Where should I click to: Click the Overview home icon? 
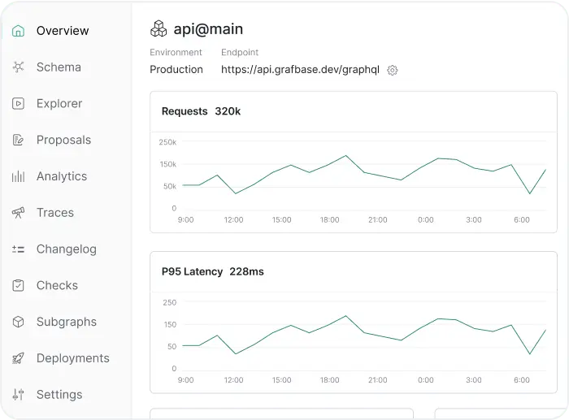18,31
